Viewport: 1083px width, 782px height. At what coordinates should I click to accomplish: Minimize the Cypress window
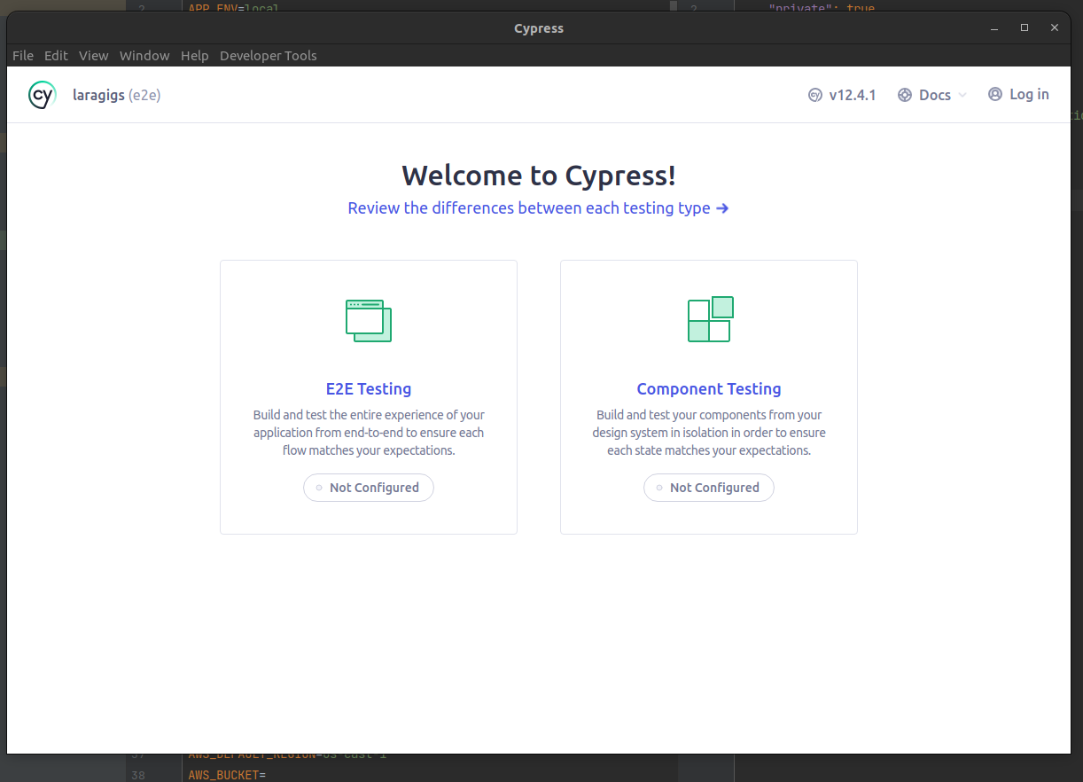(x=995, y=27)
